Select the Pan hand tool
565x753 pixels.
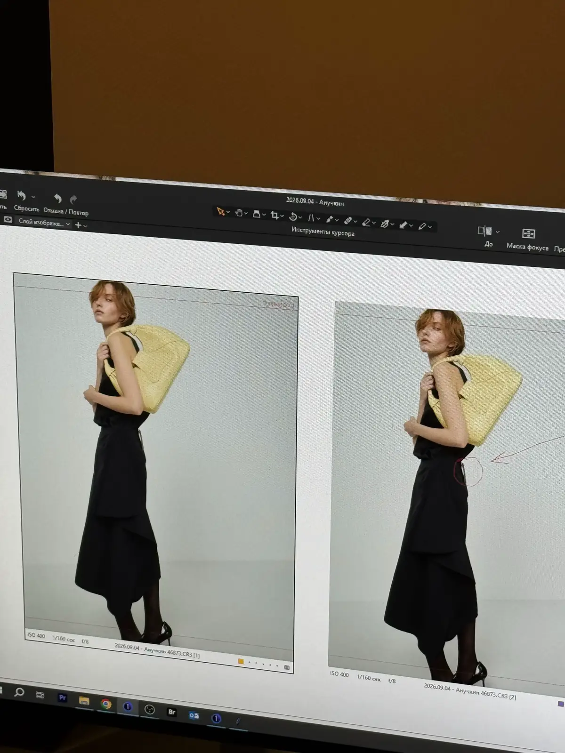tap(239, 213)
